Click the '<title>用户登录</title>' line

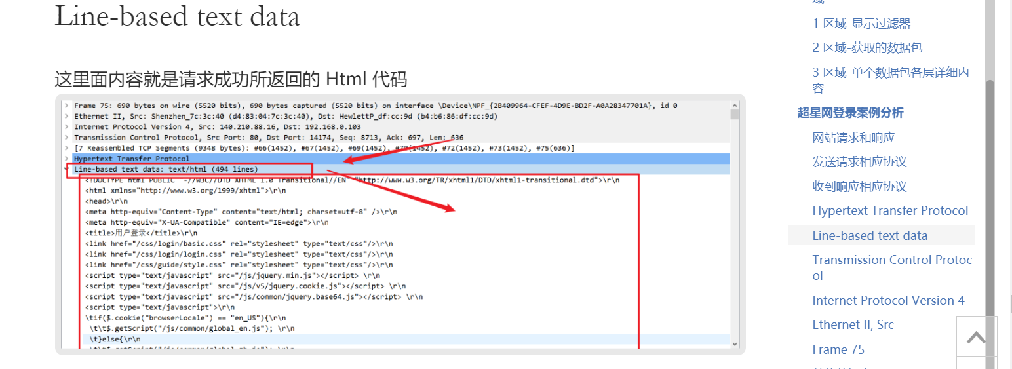(x=141, y=233)
